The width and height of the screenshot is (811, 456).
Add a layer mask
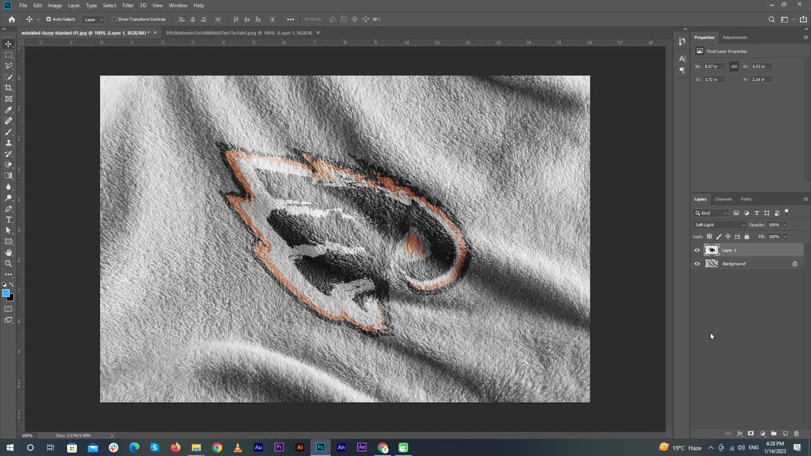pos(751,434)
